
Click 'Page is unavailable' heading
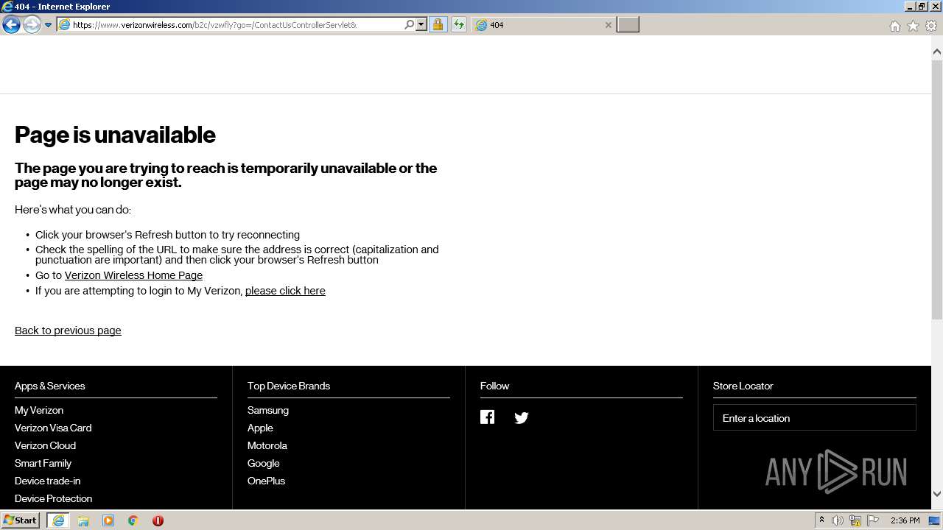coord(115,135)
